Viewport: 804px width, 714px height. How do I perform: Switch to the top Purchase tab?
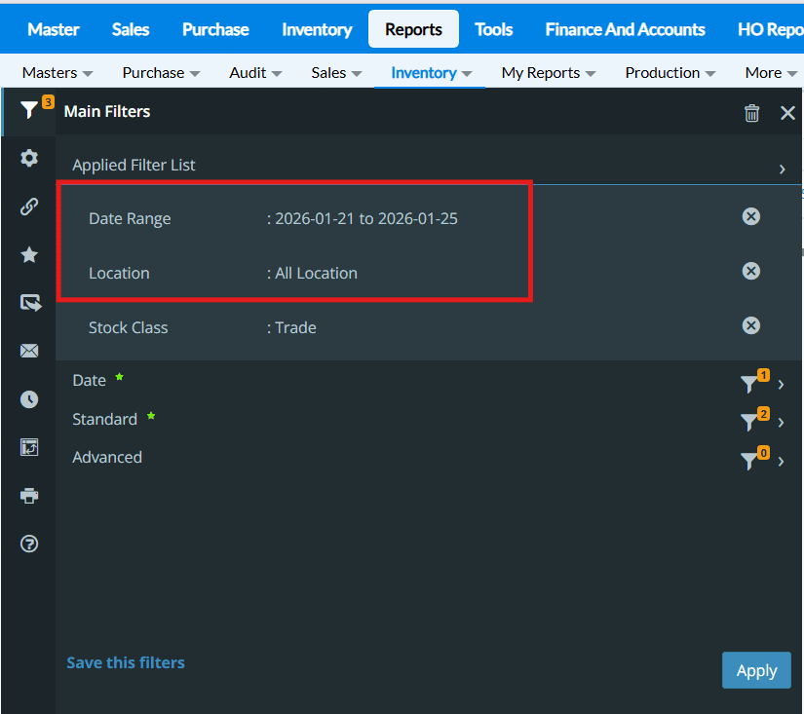pos(215,29)
